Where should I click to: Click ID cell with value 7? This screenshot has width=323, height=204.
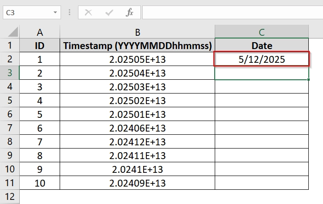(x=40, y=142)
